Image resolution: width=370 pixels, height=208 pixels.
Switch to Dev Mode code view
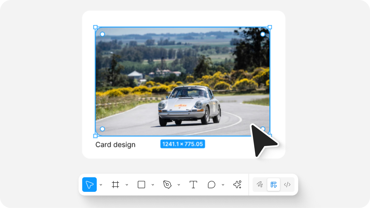(287, 185)
